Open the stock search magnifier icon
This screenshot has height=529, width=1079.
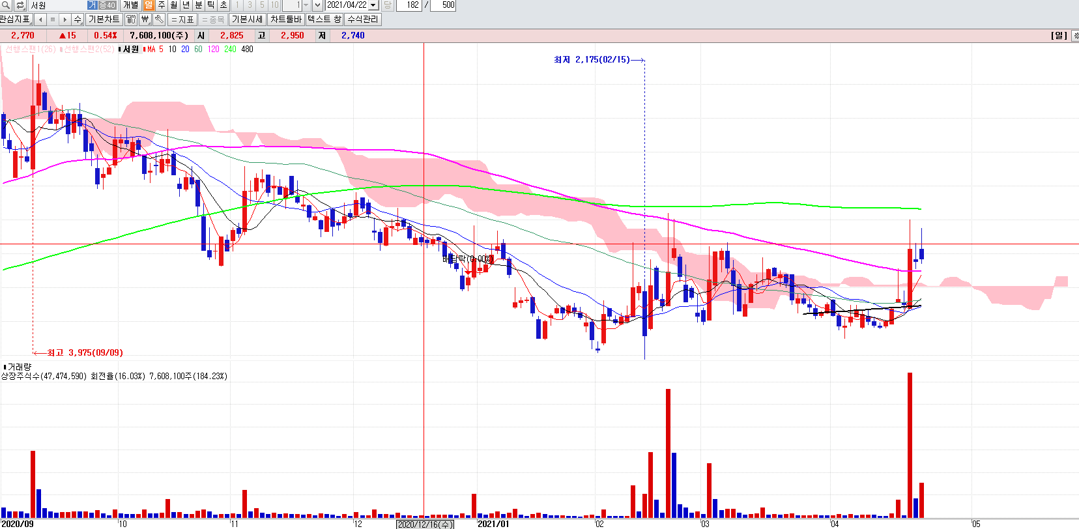pyautogui.click(x=6, y=5)
